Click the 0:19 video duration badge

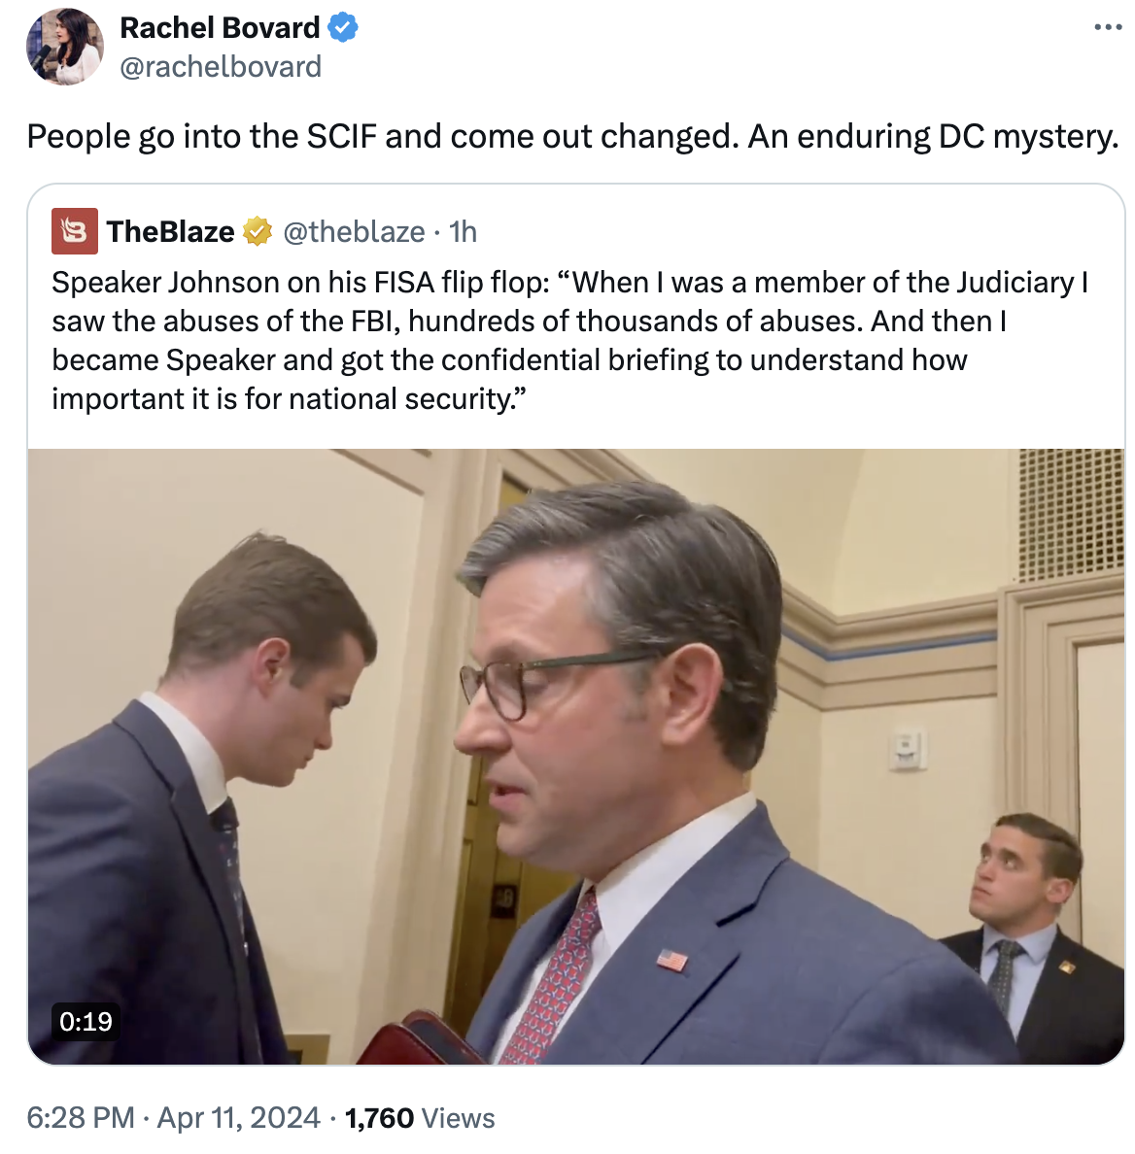(86, 1021)
